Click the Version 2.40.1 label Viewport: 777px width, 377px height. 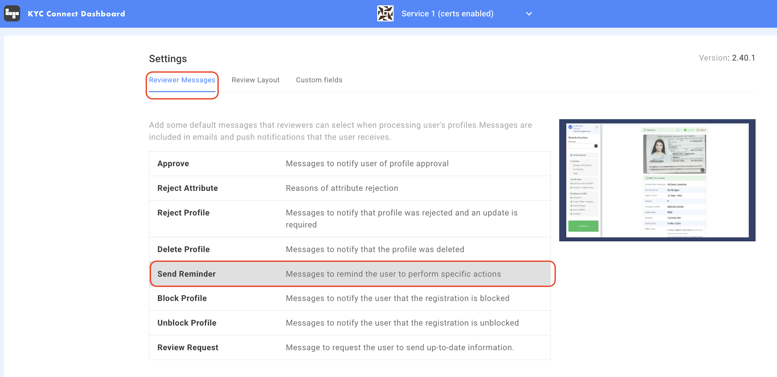pyautogui.click(x=727, y=58)
